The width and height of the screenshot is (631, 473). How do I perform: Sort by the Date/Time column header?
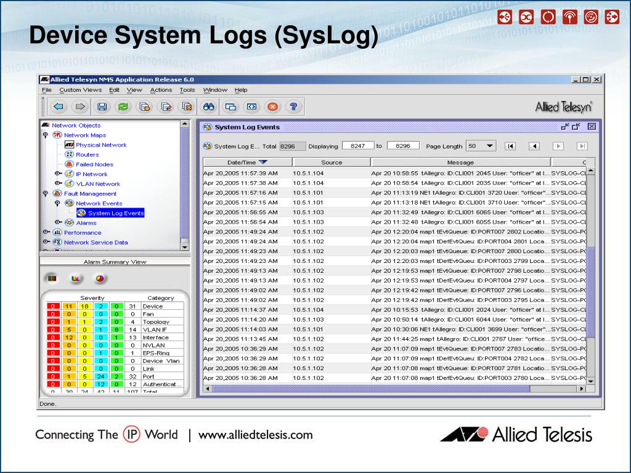248,163
